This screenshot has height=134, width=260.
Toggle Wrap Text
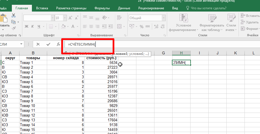[x=119, y=17]
